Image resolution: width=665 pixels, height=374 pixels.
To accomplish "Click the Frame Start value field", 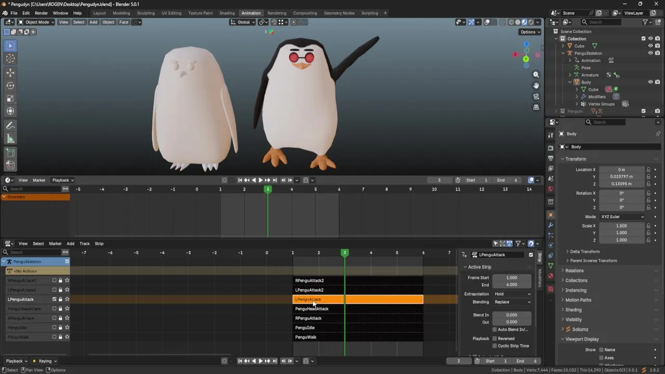I will tap(512, 278).
